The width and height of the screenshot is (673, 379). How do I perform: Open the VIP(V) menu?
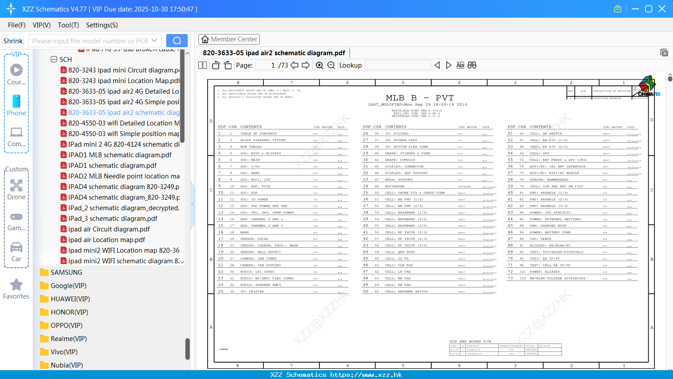click(x=42, y=25)
